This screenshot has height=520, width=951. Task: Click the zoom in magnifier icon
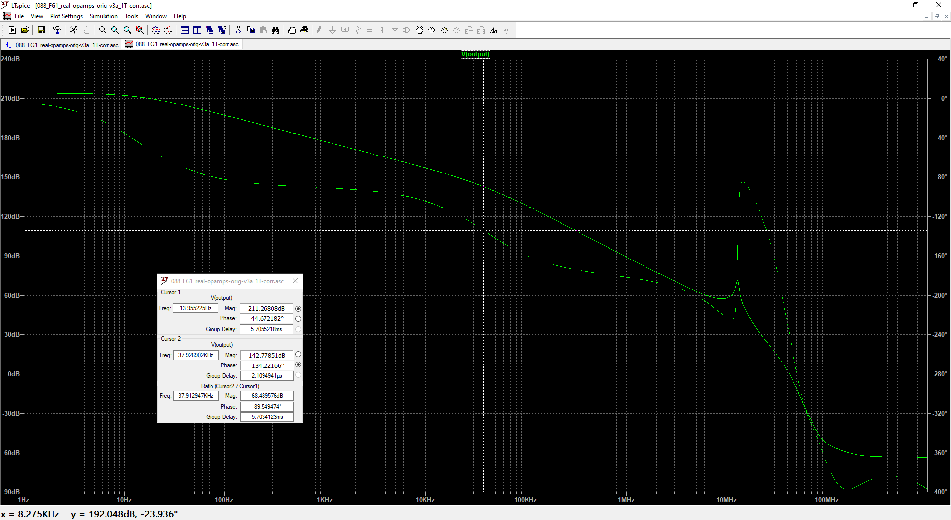[x=103, y=30]
